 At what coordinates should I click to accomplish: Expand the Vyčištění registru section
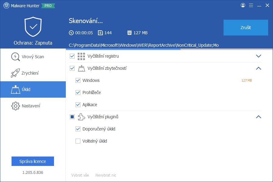pos(258,56)
